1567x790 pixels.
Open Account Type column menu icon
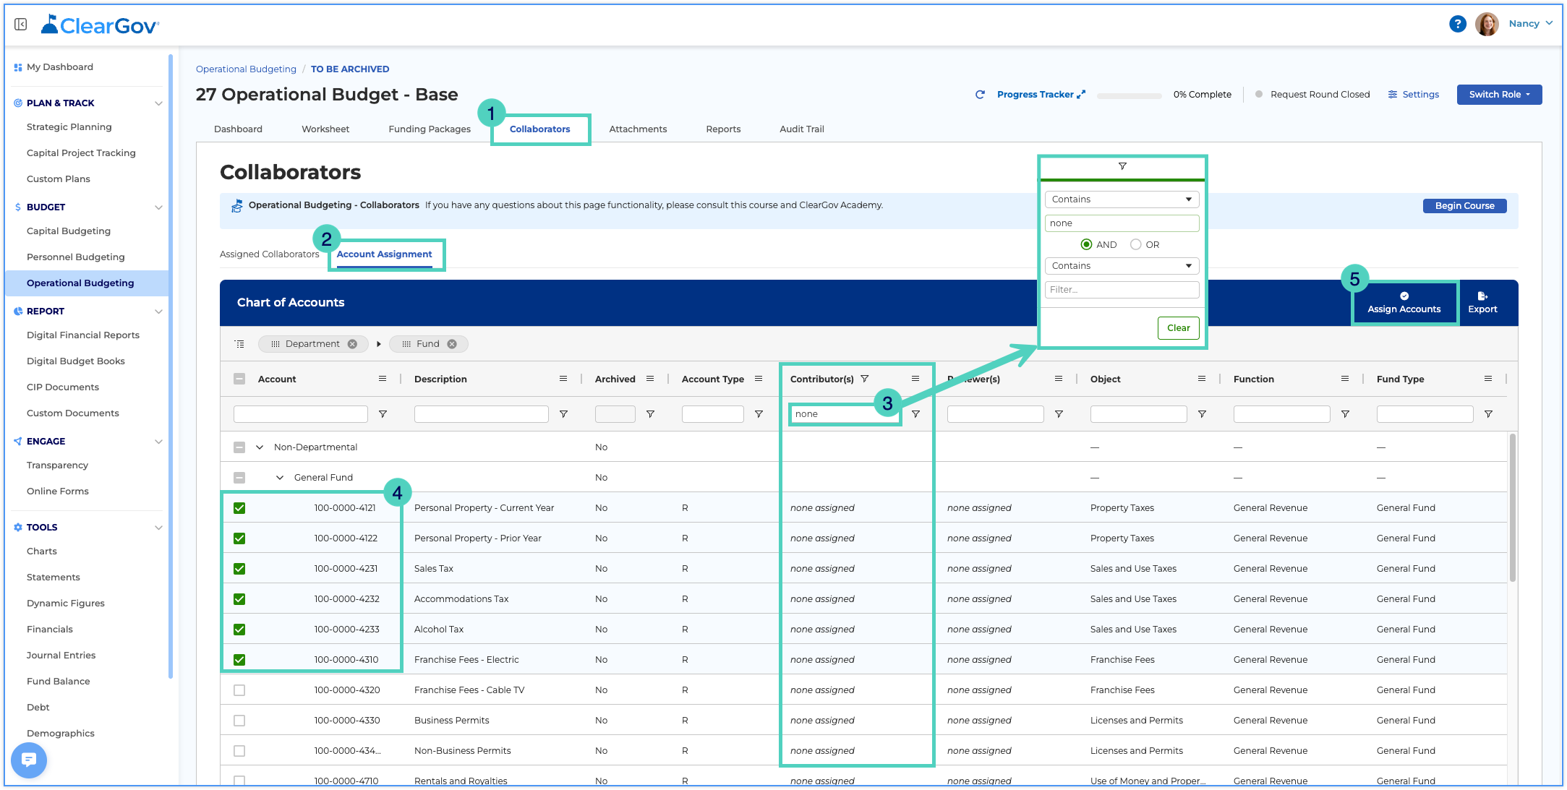(x=759, y=379)
